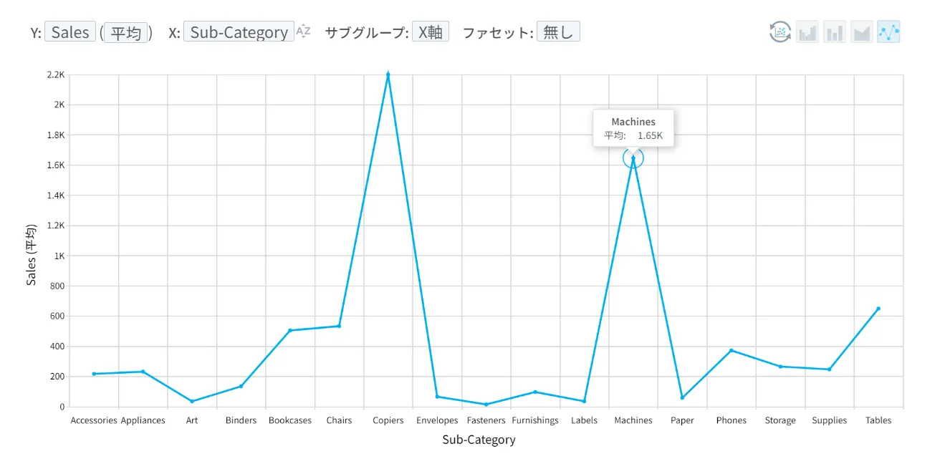The height and width of the screenshot is (469, 945).
Task: Click the Copiers peak data point
Action: [388, 74]
